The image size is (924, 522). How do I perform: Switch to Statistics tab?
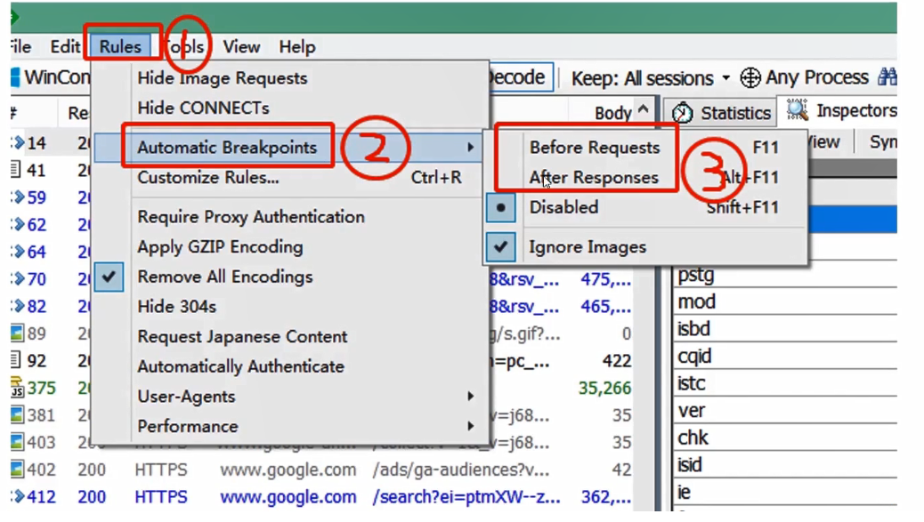pyautogui.click(x=722, y=112)
